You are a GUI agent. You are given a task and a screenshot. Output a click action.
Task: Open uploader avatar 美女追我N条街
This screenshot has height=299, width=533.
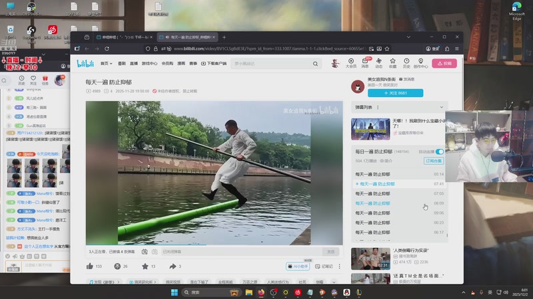[x=358, y=86]
